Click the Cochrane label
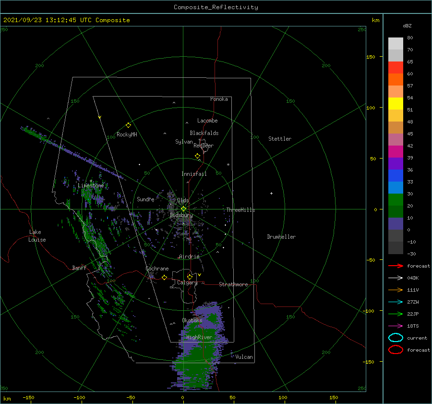The height and width of the screenshot is (404, 432). pos(157,269)
